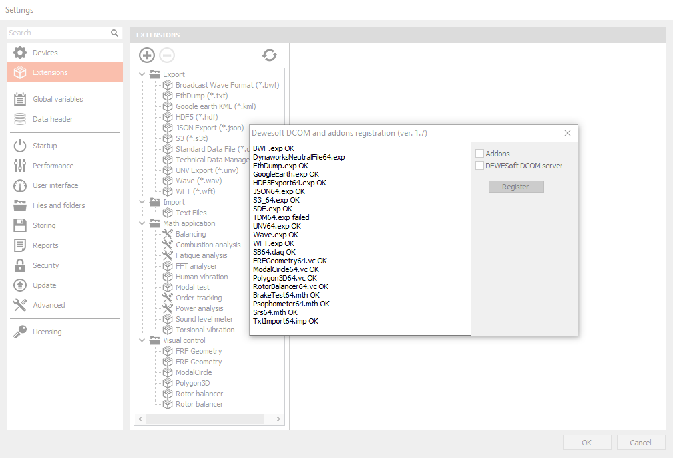Screen dimensions: 673x458
Task: Click the Global variables notepad icon
Action: [20, 99]
